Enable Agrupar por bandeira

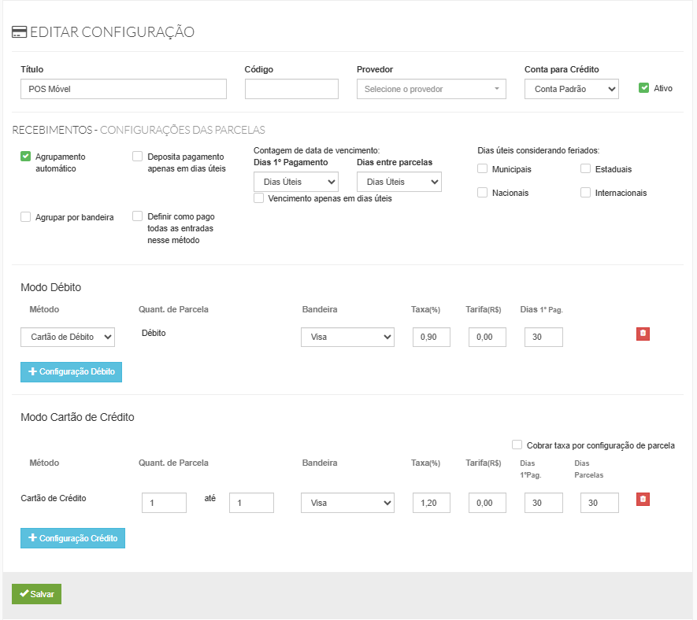(x=26, y=216)
